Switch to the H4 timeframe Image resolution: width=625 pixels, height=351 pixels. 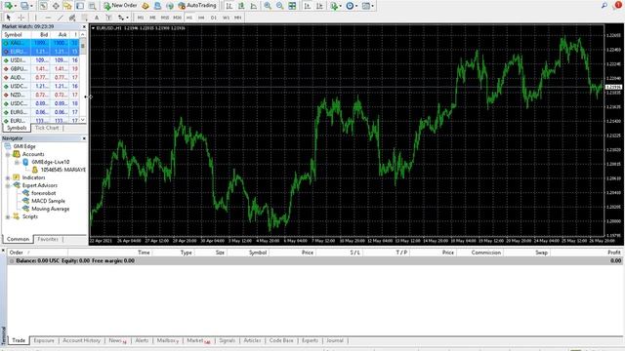(x=201, y=18)
